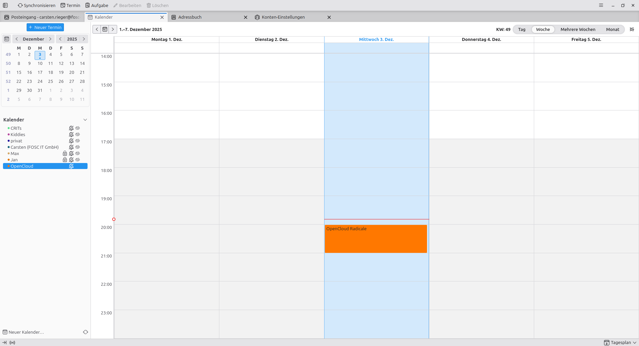Screen dimensions: 639x346
Task: Create a new event with Neuer Termin
Action: point(45,27)
